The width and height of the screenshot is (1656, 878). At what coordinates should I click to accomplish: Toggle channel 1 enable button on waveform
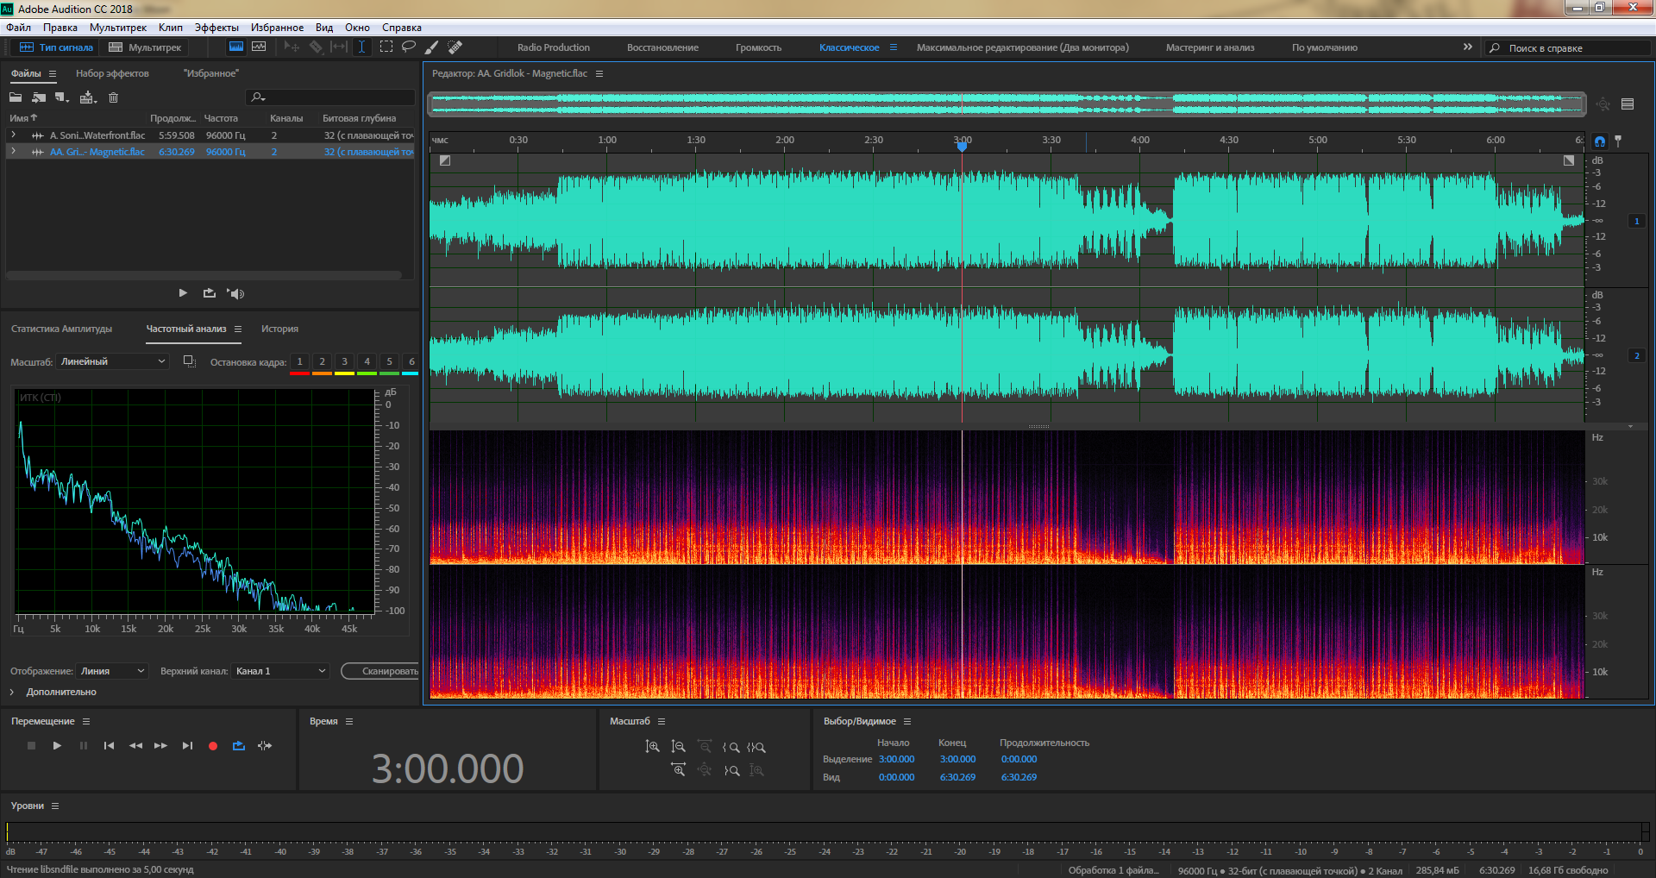(x=1636, y=221)
